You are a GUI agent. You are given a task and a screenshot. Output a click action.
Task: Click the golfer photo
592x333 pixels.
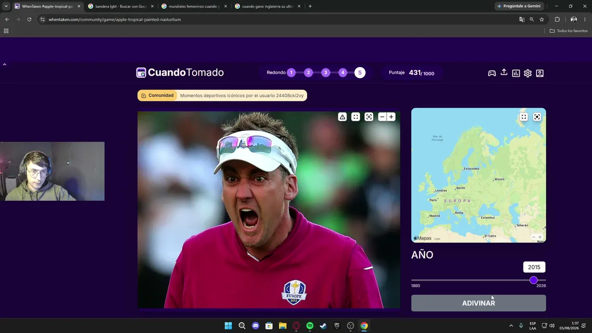coord(269,210)
